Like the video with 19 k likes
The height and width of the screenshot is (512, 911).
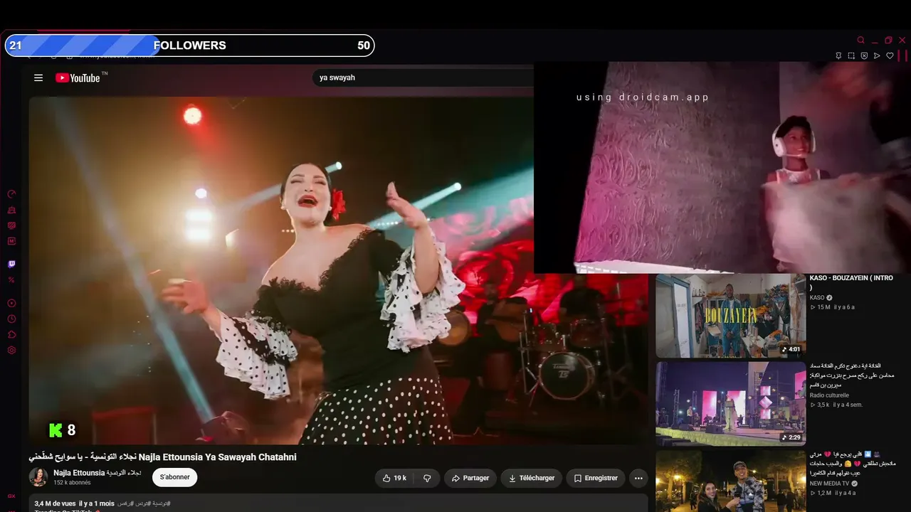pos(394,479)
